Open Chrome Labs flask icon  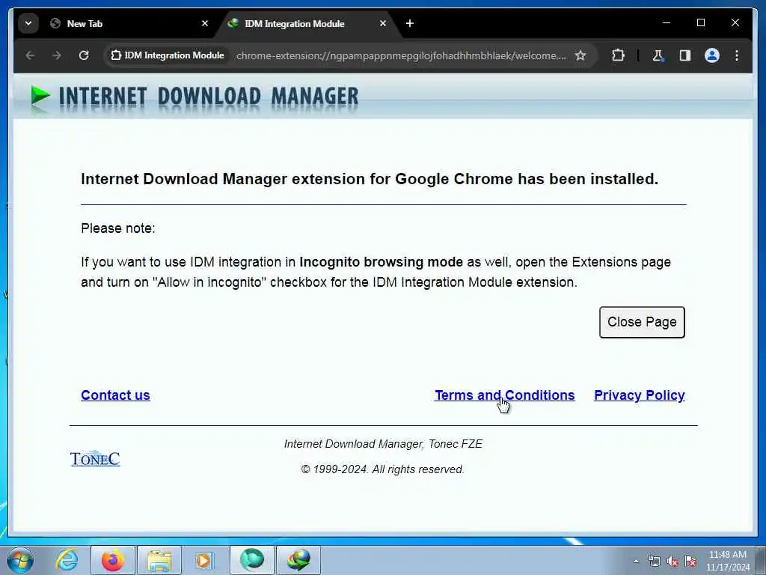[658, 55]
